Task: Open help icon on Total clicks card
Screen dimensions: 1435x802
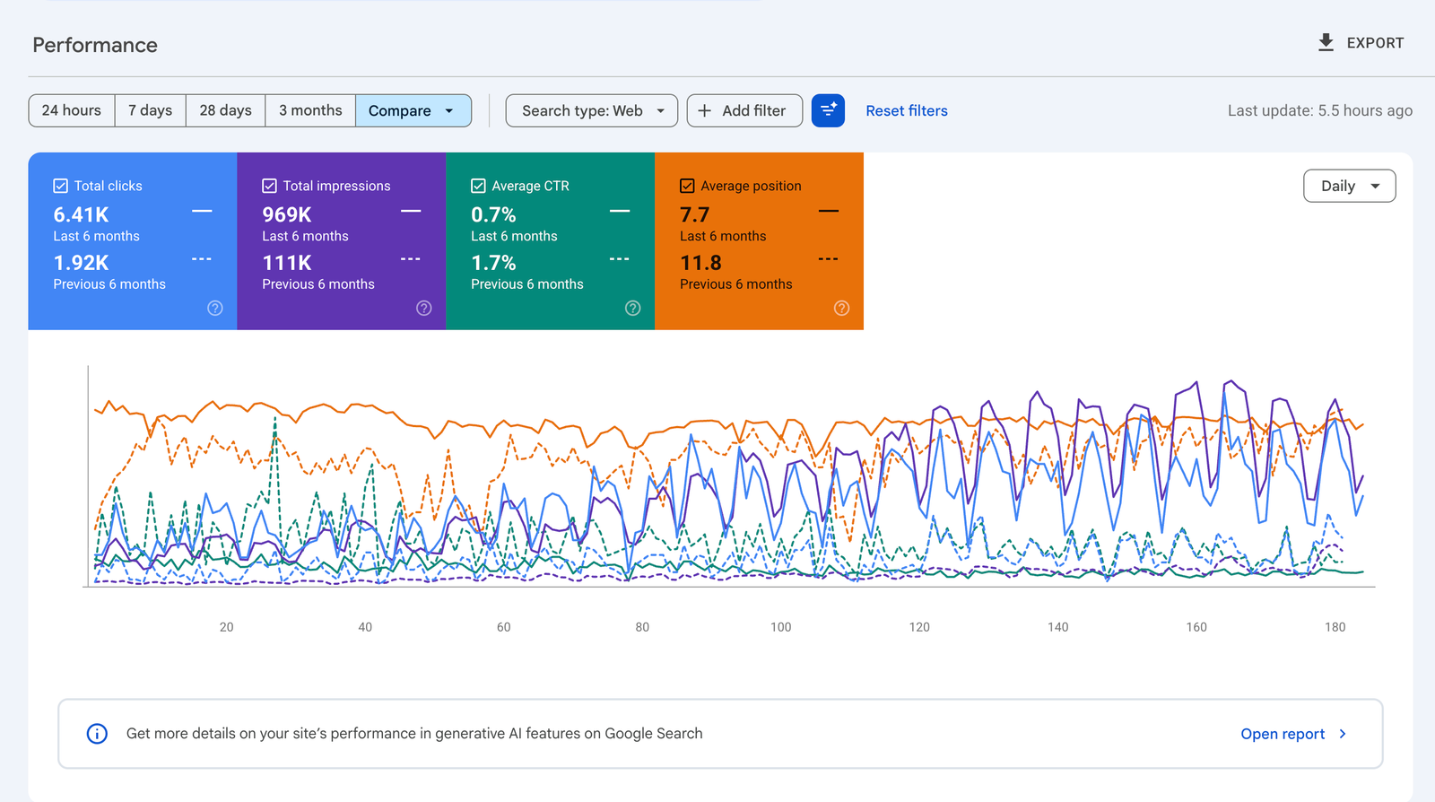Action: point(215,308)
